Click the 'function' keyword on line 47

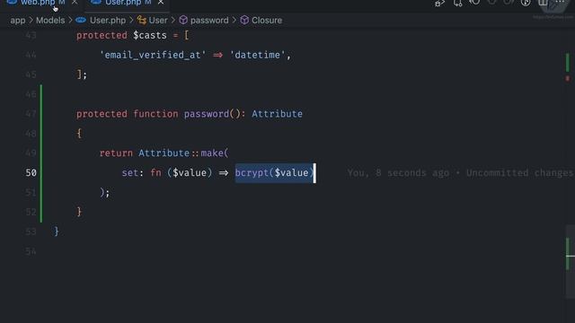pos(155,114)
